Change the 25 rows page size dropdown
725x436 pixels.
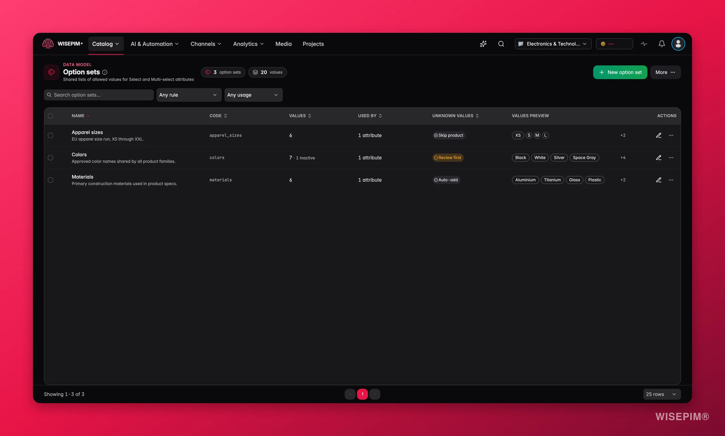pyautogui.click(x=662, y=394)
